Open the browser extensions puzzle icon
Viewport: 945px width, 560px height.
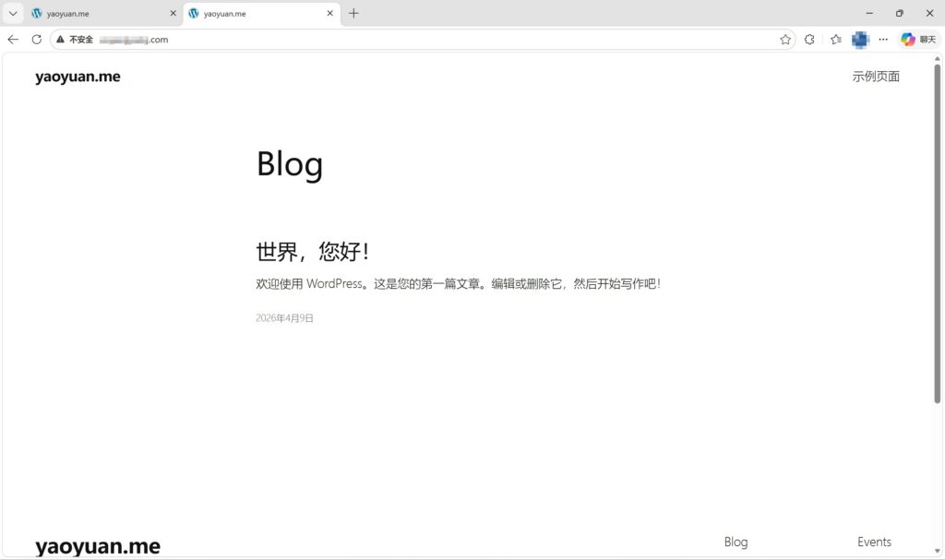[809, 40]
